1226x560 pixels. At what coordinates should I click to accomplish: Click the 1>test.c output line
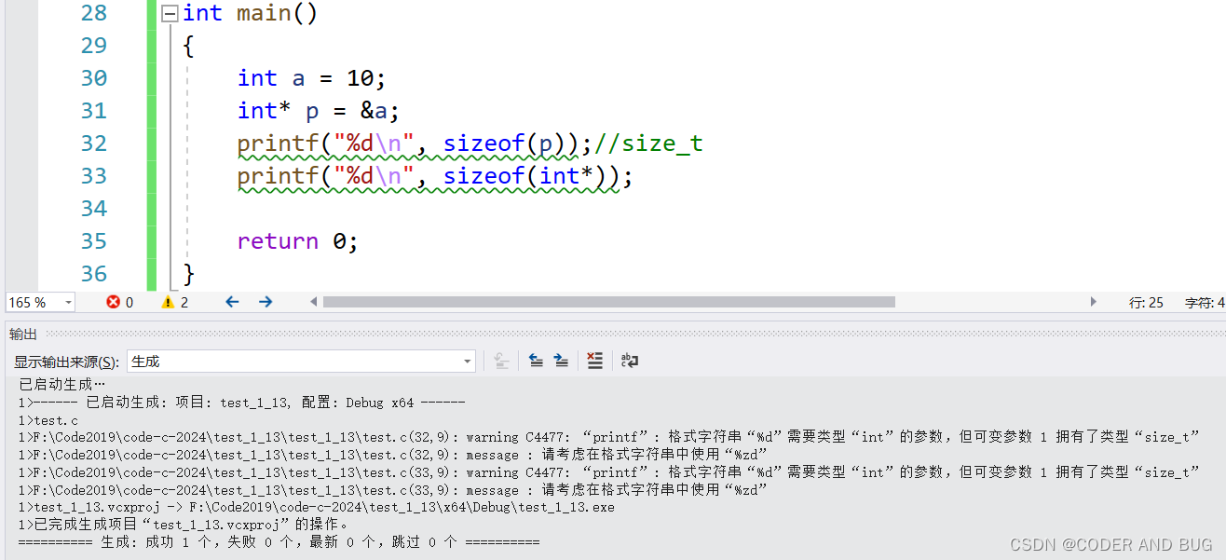48,420
